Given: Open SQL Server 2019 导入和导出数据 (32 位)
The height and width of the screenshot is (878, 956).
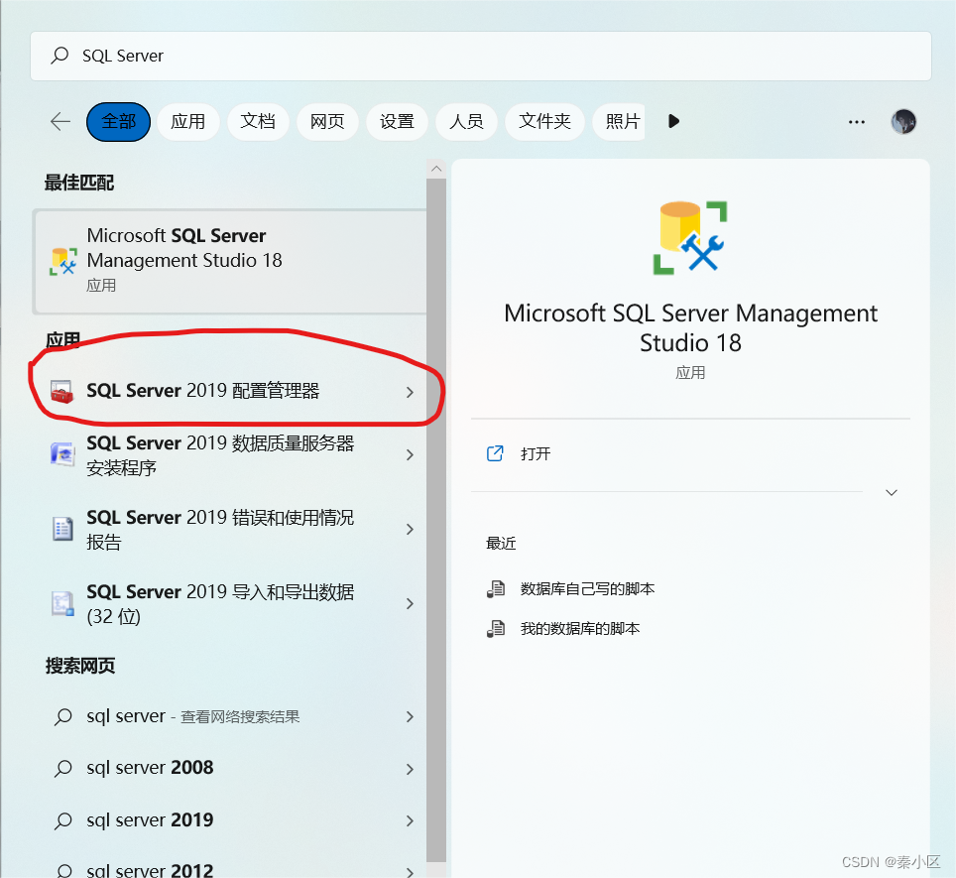Looking at the screenshot, I should tap(230, 603).
